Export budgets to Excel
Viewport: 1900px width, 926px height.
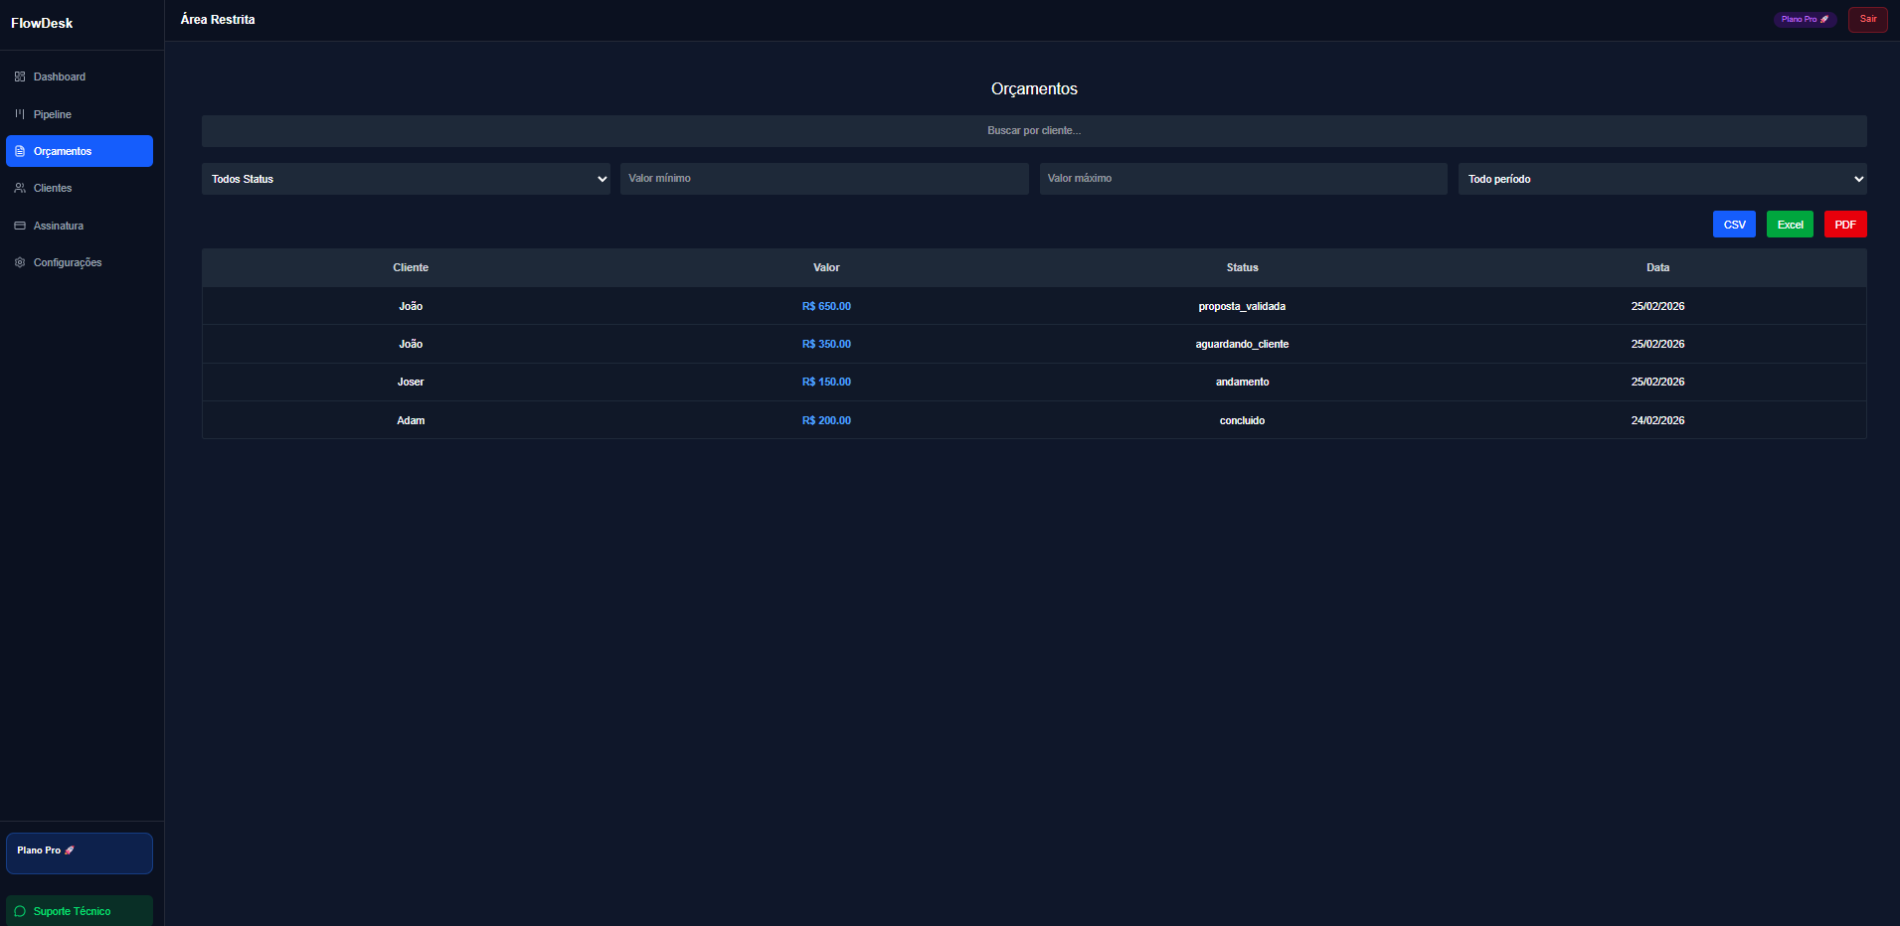1790,225
